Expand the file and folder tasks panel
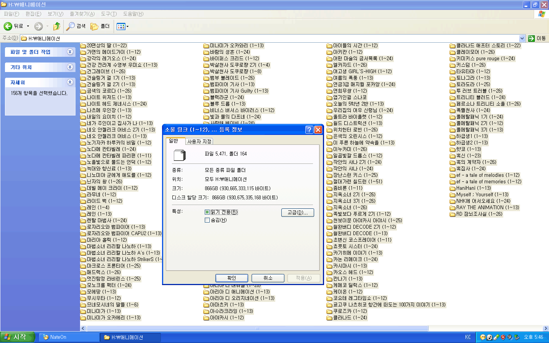 click(70, 52)
